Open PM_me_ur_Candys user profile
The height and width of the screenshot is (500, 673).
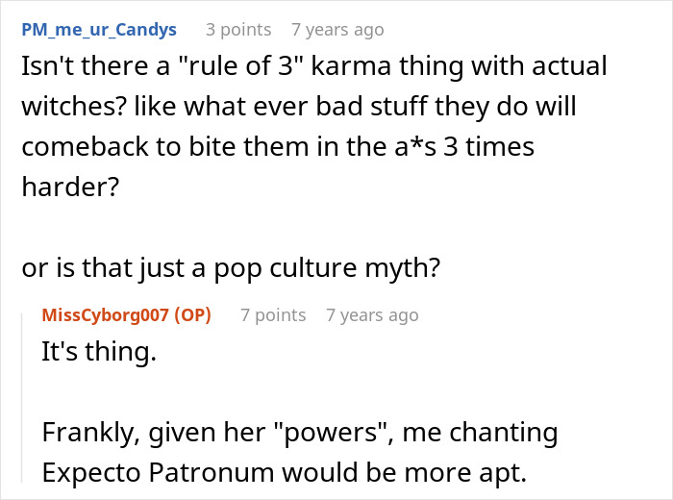click(99, 29)
